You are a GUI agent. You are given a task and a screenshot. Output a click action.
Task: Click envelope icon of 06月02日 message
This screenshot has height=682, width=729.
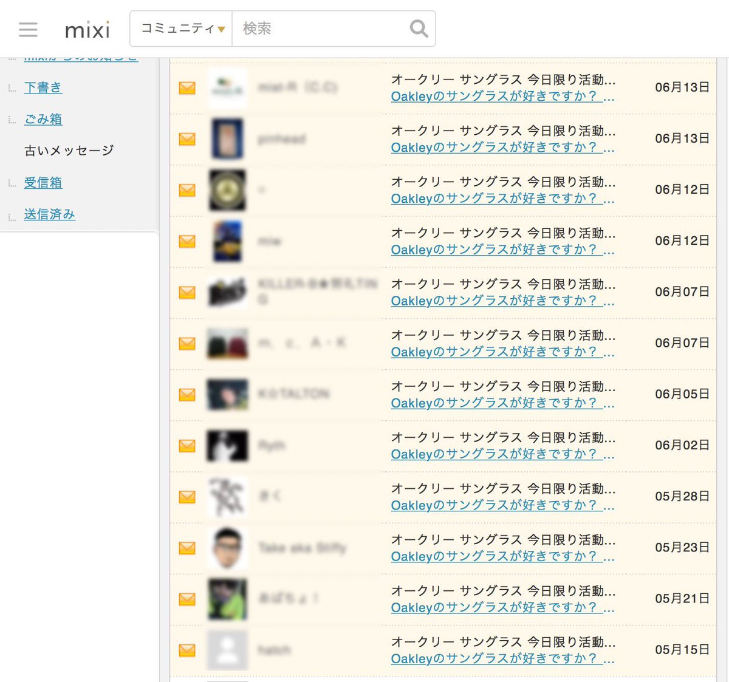187,446
